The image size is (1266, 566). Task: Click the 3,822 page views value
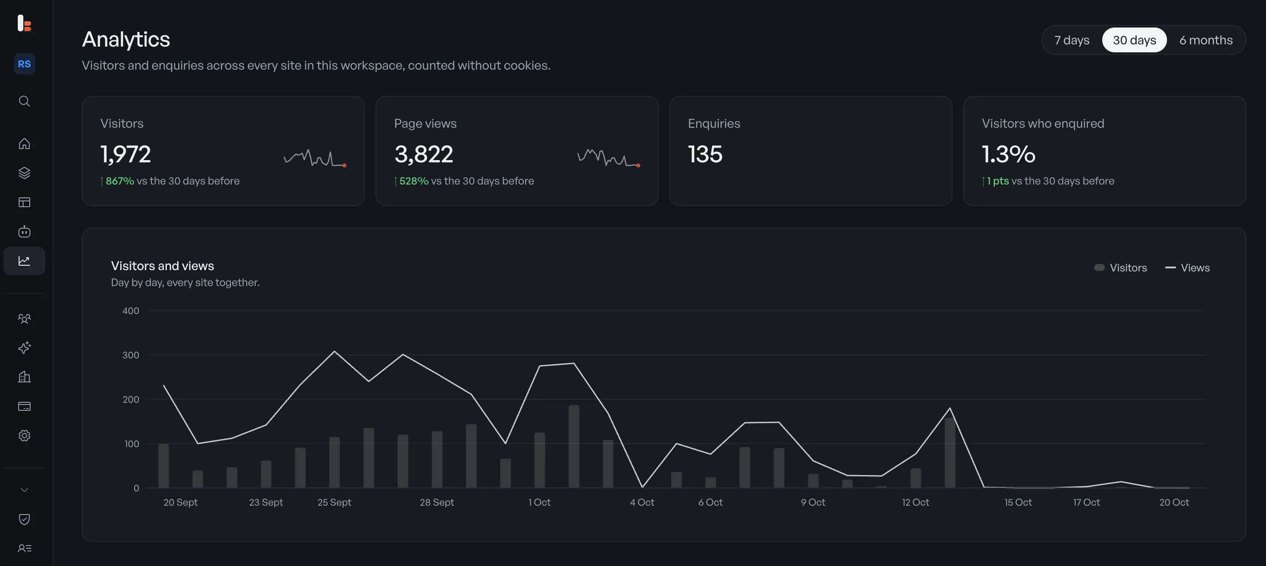423,155
